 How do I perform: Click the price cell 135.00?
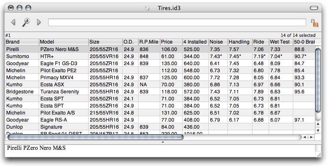(x=171, y=63)
